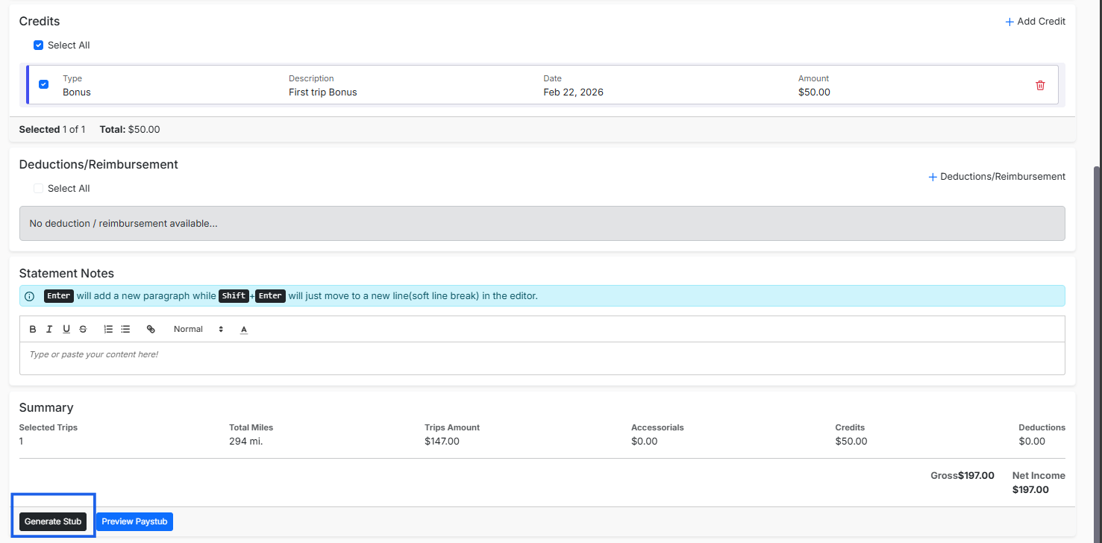Click the Feb 22, 2026 date value
Screen dimensions: 1102x543
pyautogui.click(x=573, y=92)
